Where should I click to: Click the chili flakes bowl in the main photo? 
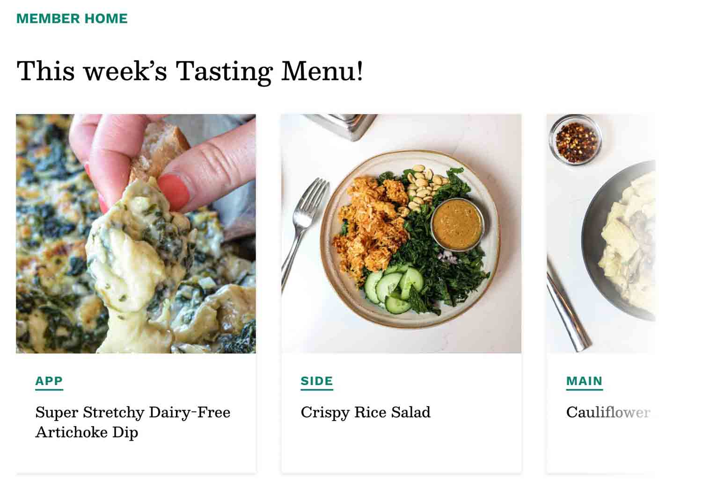click(x=575, y=139)
